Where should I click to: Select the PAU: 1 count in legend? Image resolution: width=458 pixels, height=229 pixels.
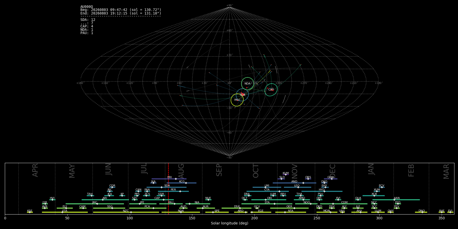pos(87,33)
